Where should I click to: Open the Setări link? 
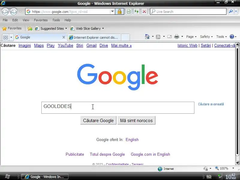pyautogui.click(x=206, y=46)
